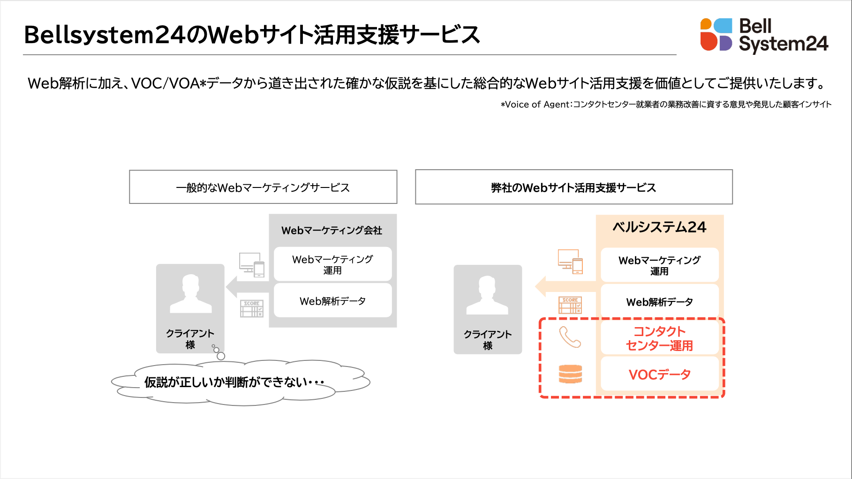The height and width of the screenshot is (479, 852).
Task: Click the orange database stack icon
Action: pyautogui.click(x=570, y=374)
